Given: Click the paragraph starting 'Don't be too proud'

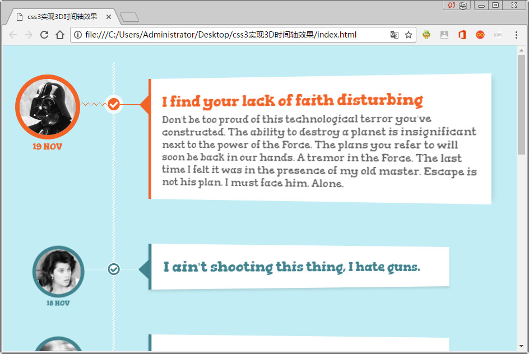Looking at the screenshot, I should [319, 151].
